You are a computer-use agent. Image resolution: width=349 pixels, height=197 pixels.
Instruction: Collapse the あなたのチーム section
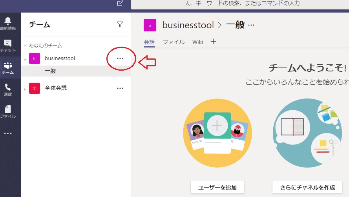click(26, 46)
